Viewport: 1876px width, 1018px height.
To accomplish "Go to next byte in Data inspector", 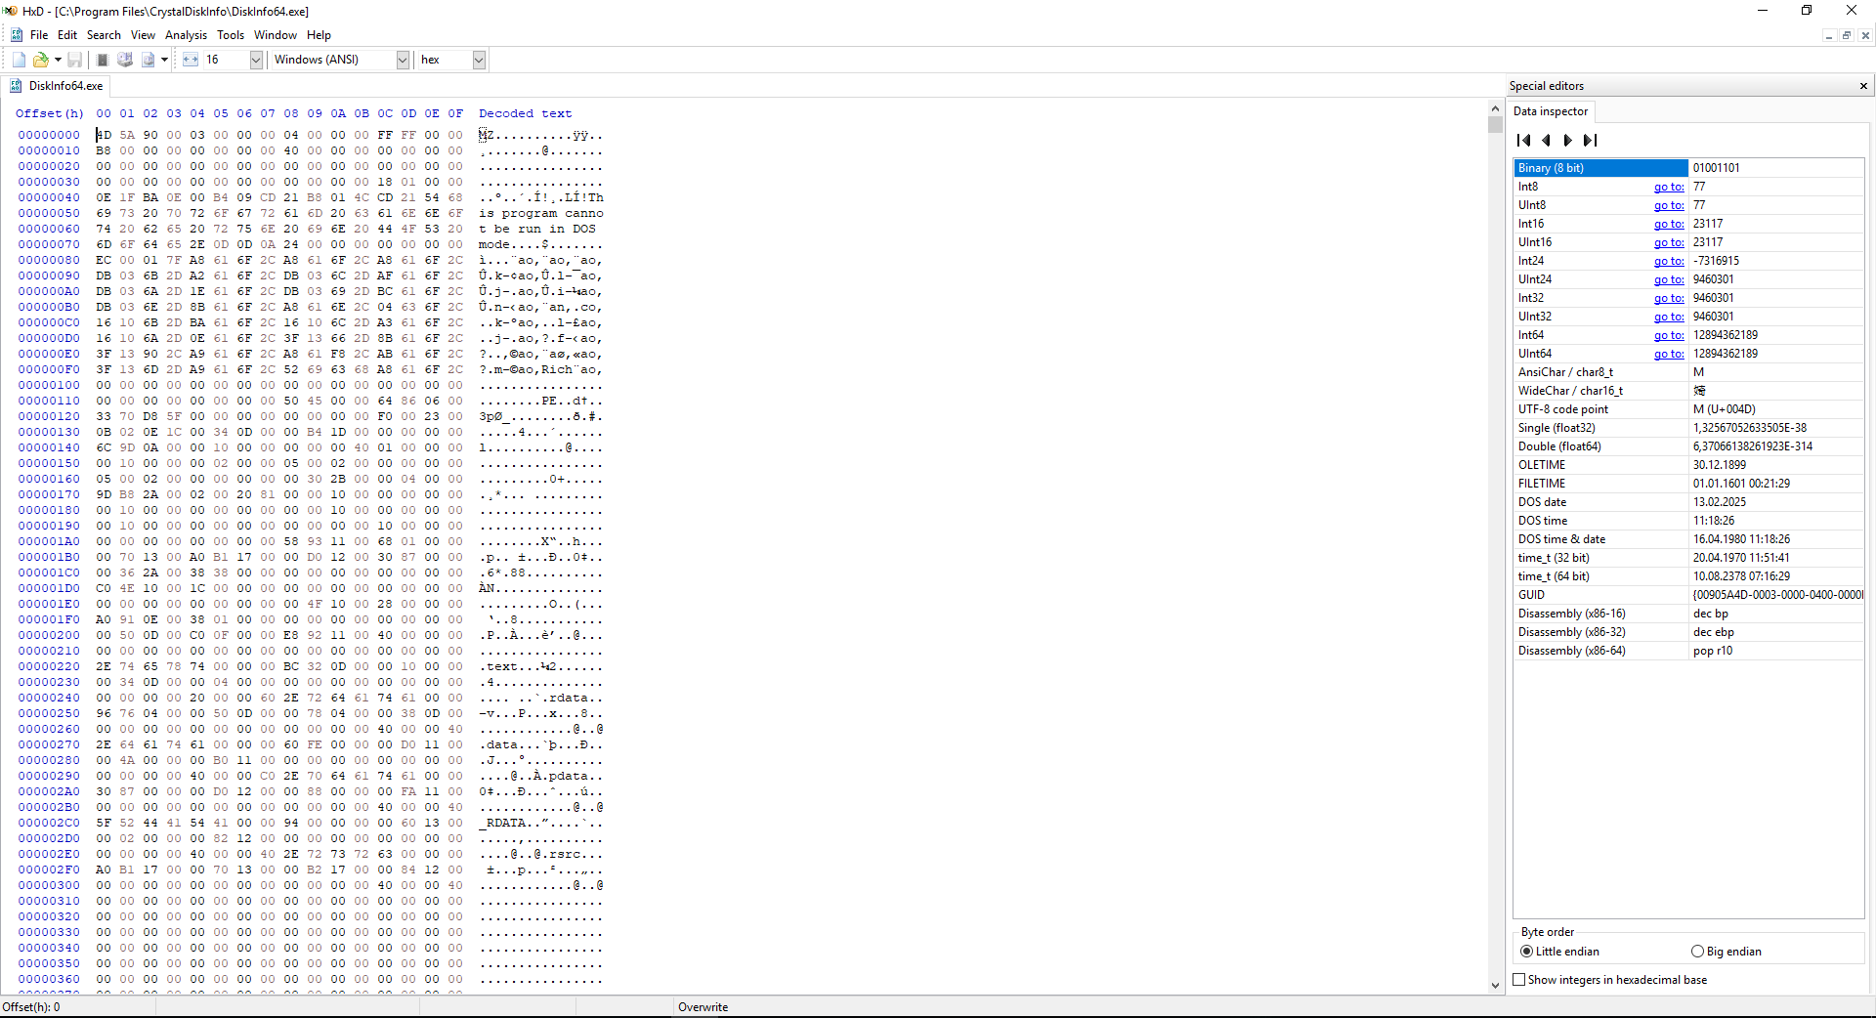I will pos(1568,141).
